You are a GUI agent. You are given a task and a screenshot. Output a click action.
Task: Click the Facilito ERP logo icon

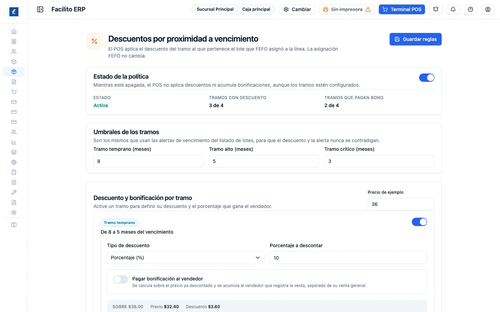tap(14, 12)
